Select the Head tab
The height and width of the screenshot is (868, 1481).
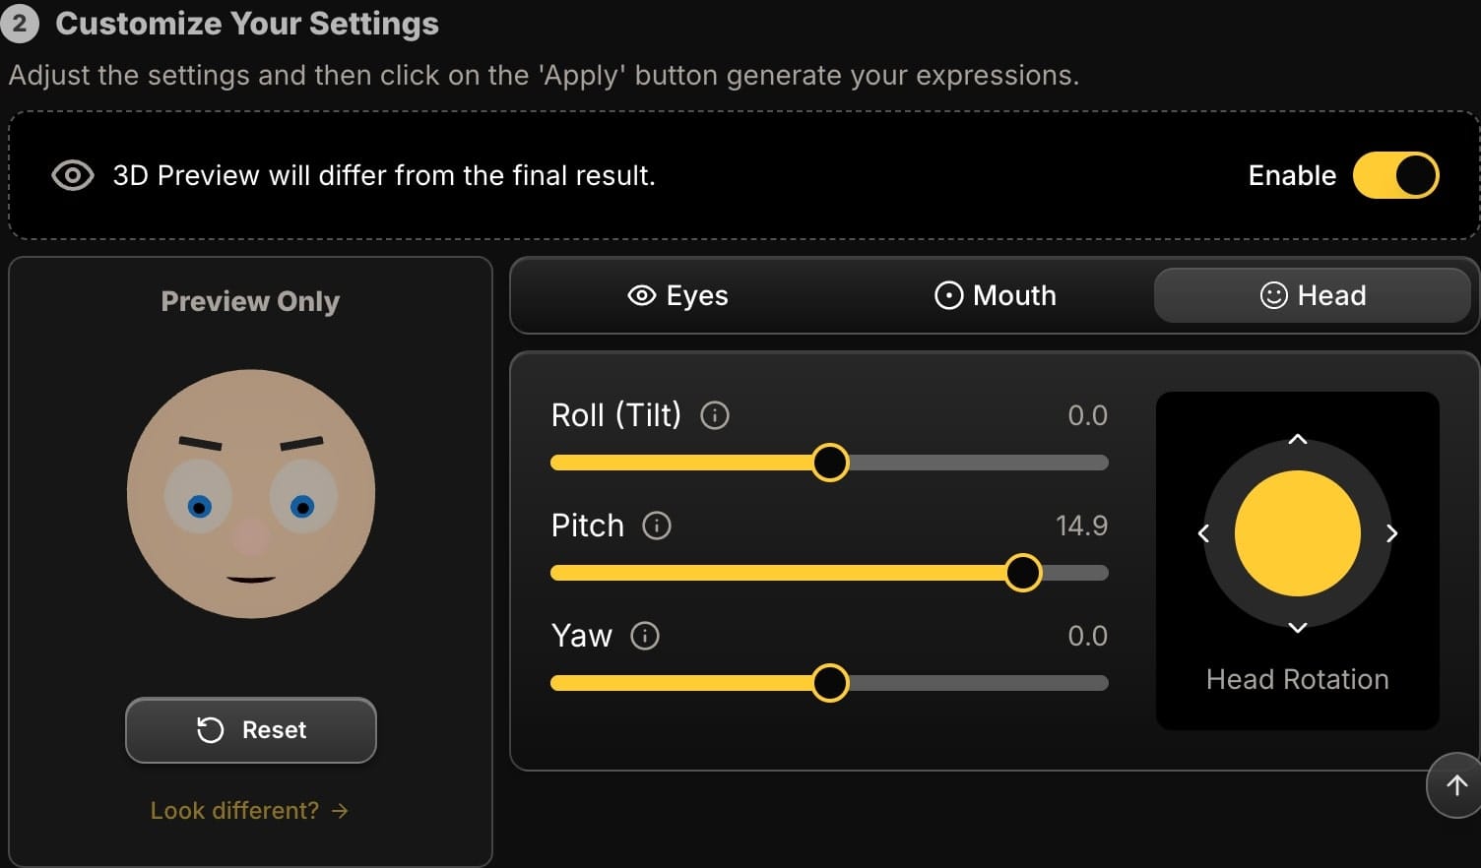point(1312,295)
